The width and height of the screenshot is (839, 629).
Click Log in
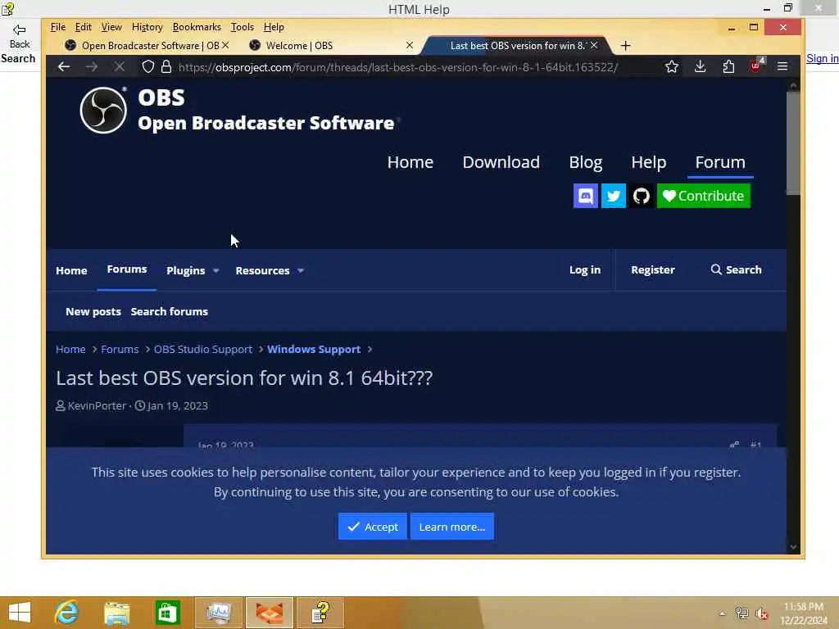pos(585,269)
